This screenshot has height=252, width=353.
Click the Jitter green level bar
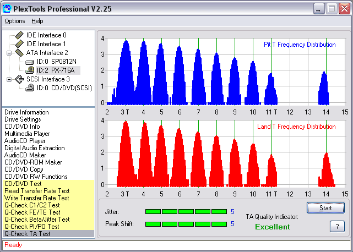[x=186, y=211]
